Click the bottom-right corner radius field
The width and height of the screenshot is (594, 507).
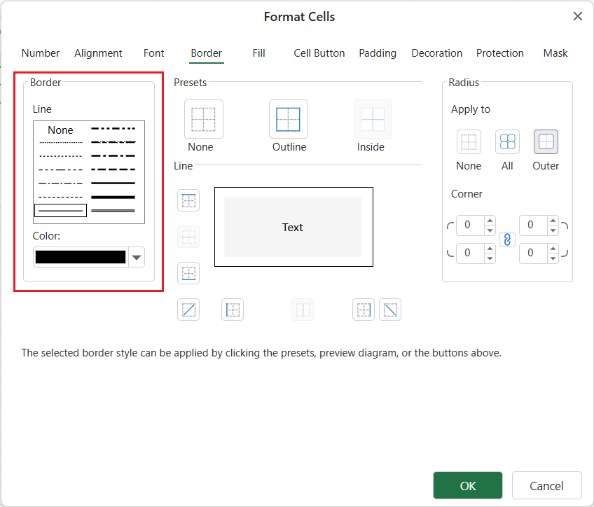coord(533,253)
